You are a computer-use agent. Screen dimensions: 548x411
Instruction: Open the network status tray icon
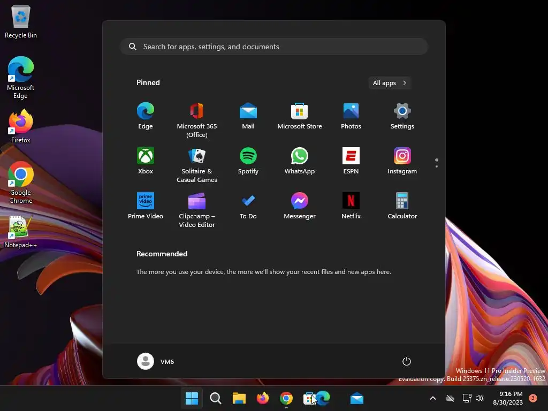pyautogui.click(x=467, y=398)
